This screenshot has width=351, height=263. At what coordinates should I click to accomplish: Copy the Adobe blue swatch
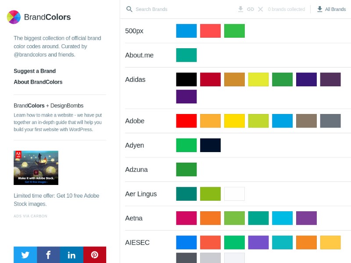(x=282, y=121)
